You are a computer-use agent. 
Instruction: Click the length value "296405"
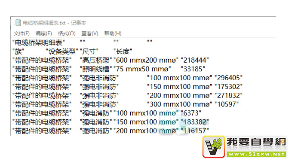point(228,78)
